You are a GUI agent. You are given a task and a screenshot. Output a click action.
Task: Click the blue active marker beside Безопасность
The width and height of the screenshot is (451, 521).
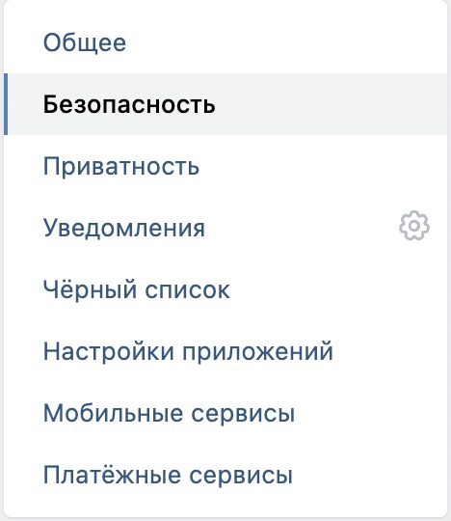[x=6, y=104]
